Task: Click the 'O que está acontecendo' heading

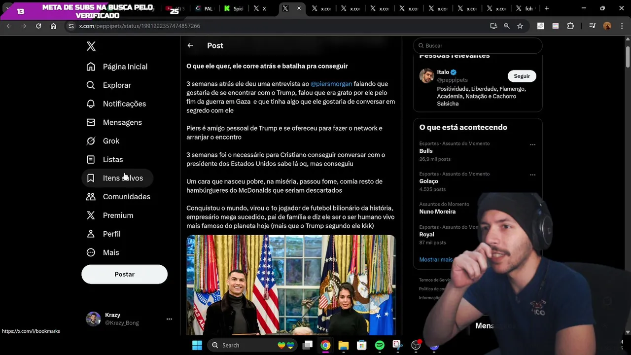Action: click(x=463, y=127)
